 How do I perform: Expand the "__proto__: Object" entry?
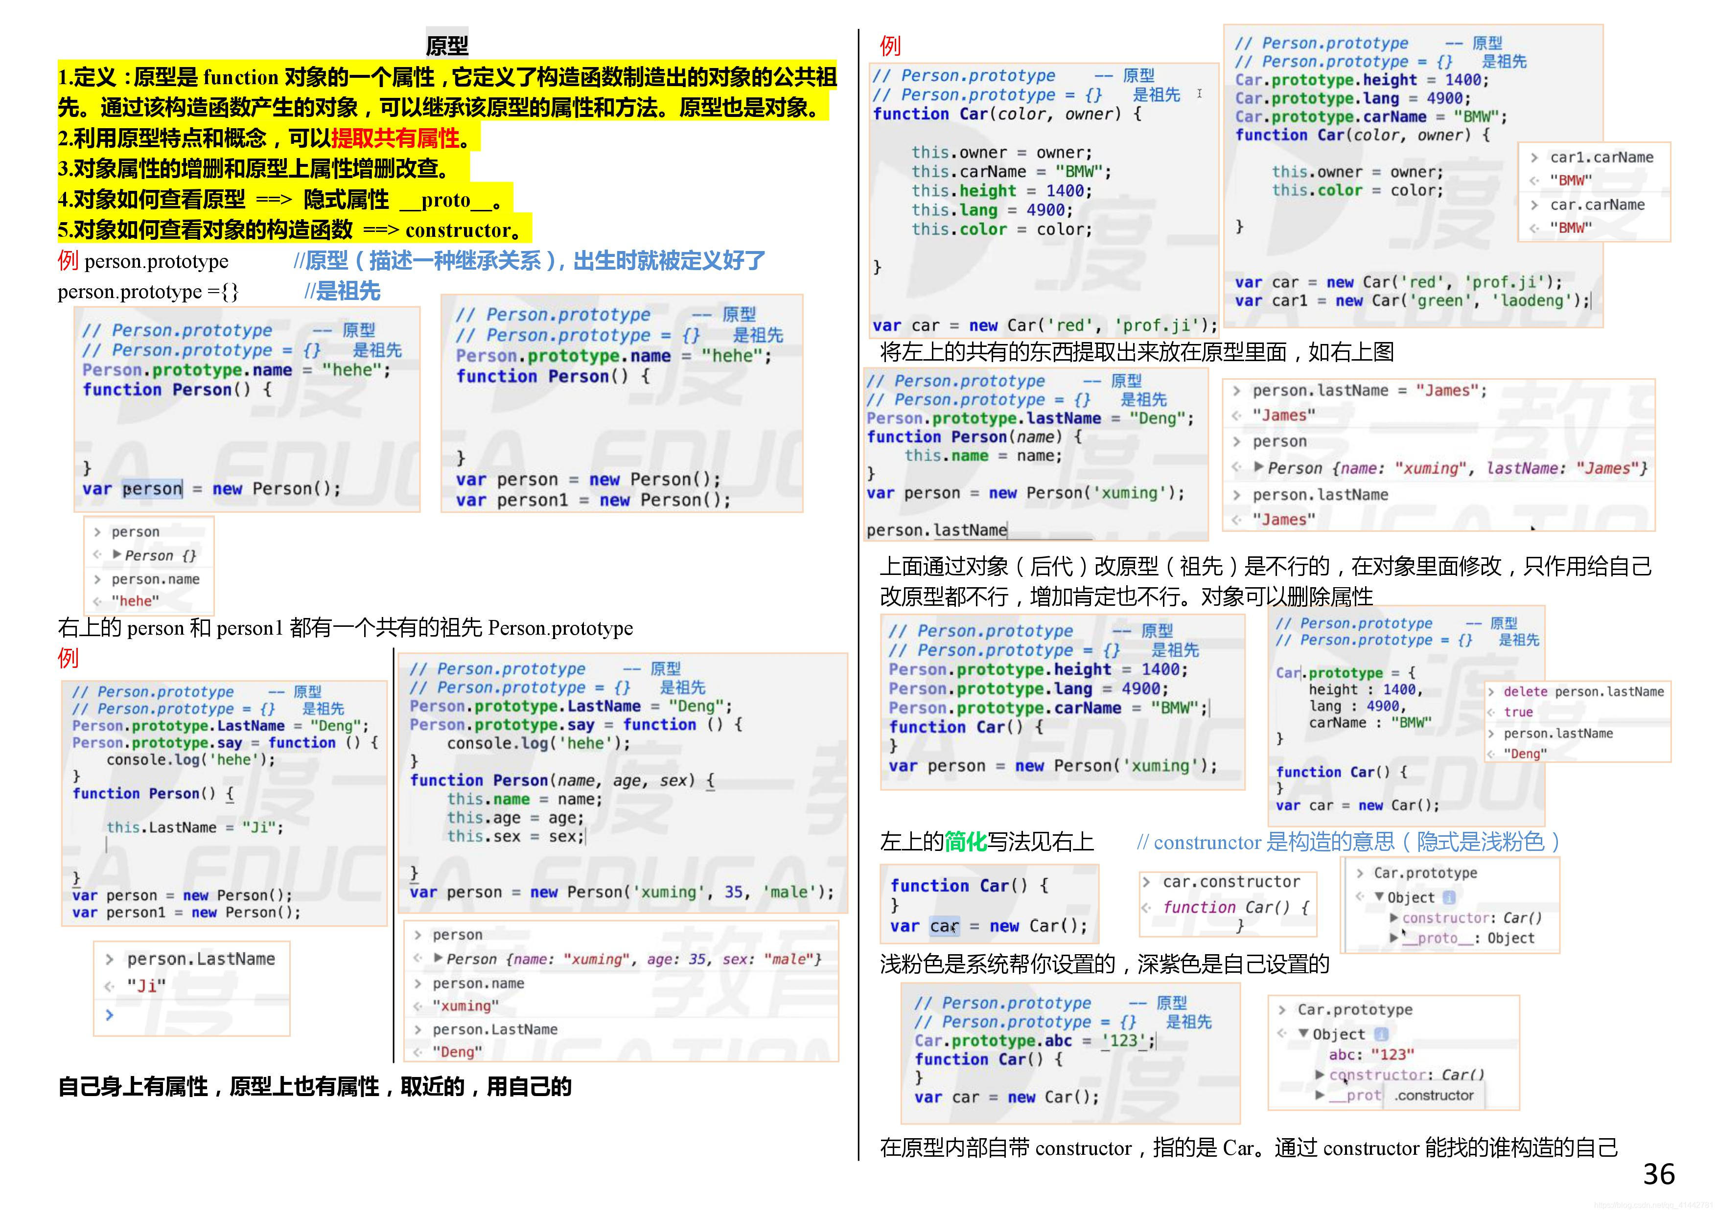[1394, 938]
